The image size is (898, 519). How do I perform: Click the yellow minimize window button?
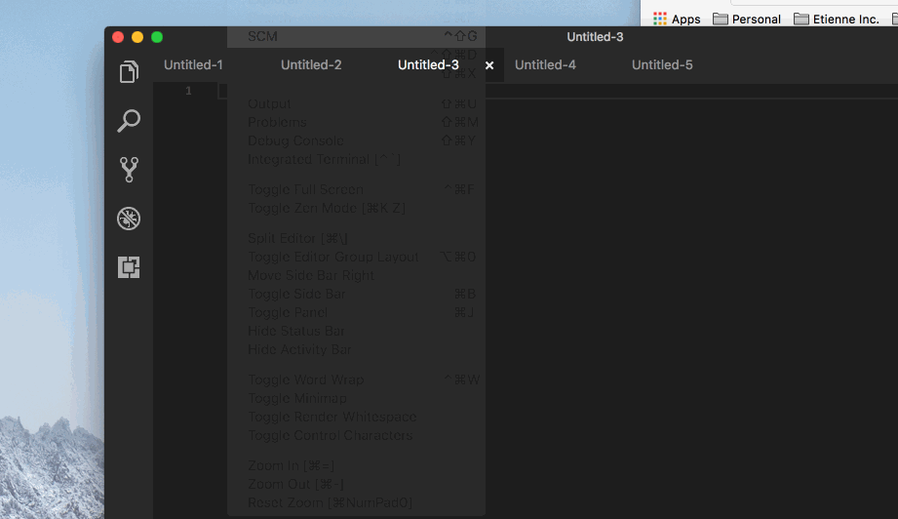pyautogui.click(x=137, y=37)
